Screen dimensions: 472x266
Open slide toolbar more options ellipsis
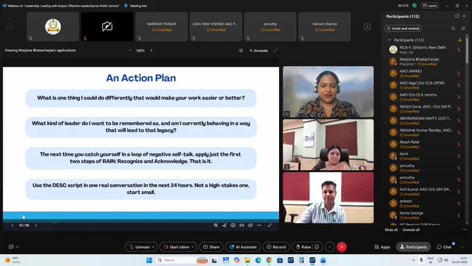click(259, 225)
